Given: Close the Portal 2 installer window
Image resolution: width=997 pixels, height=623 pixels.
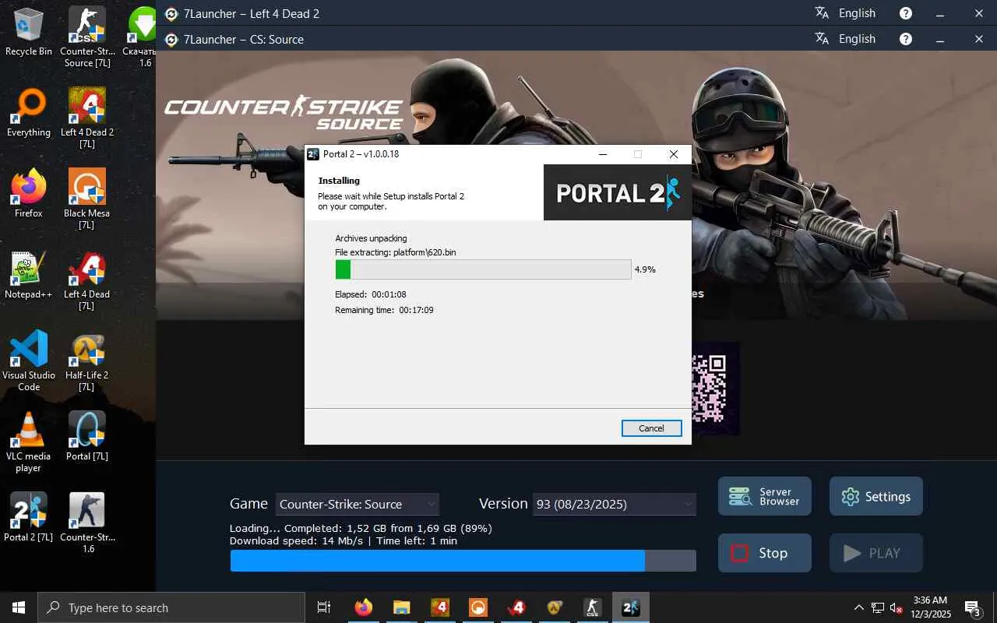Looking at the screenshot, I should pos(674,154).
